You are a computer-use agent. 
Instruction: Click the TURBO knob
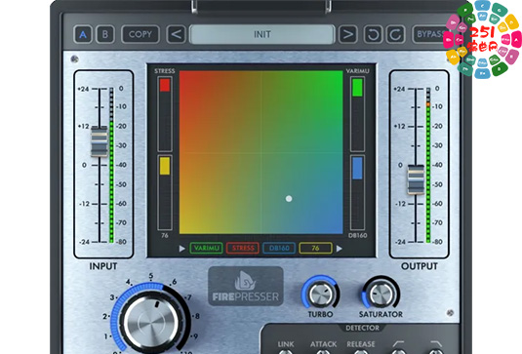320,295
